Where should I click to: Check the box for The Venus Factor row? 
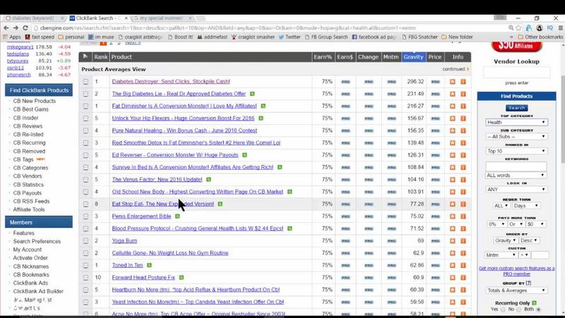point(85,180)
